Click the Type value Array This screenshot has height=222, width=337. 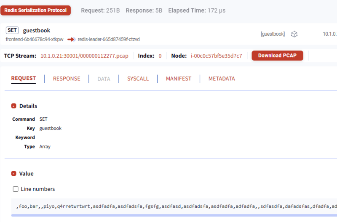45,146
